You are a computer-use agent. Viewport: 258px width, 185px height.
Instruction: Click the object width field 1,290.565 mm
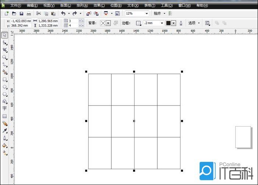tap(48, 21)
